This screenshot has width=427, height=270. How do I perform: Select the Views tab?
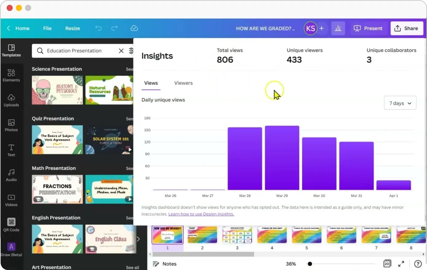[x=151, y=83]
